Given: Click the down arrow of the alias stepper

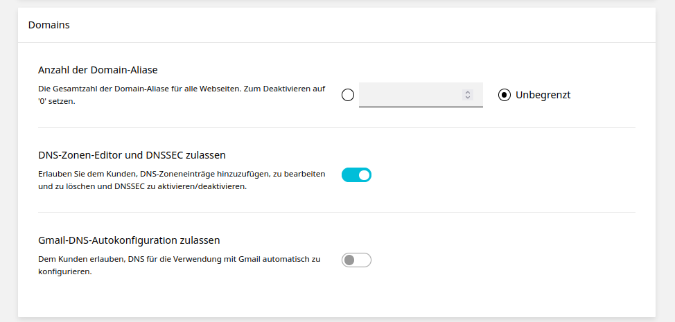Looking at the screenshot, I should (x=468, y=98).
